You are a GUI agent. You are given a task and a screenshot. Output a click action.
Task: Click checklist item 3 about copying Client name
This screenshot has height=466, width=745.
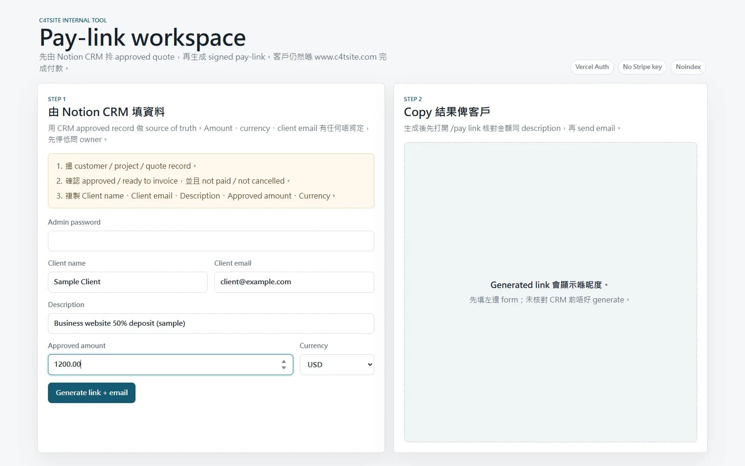[196, 196]
